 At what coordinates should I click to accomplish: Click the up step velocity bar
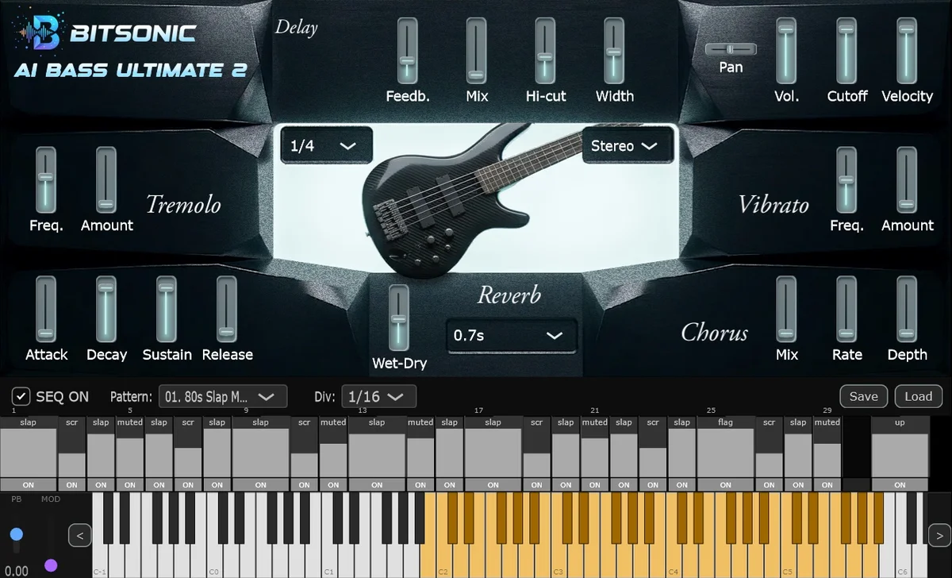900,454
